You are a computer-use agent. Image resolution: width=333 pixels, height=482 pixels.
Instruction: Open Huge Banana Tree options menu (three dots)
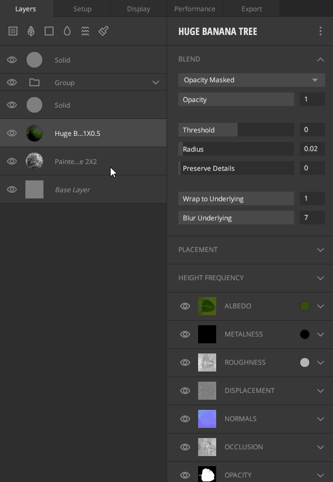point(321,31)
